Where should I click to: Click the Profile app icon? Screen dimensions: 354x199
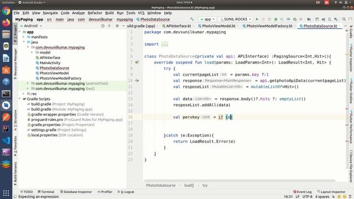coord(288,19)
